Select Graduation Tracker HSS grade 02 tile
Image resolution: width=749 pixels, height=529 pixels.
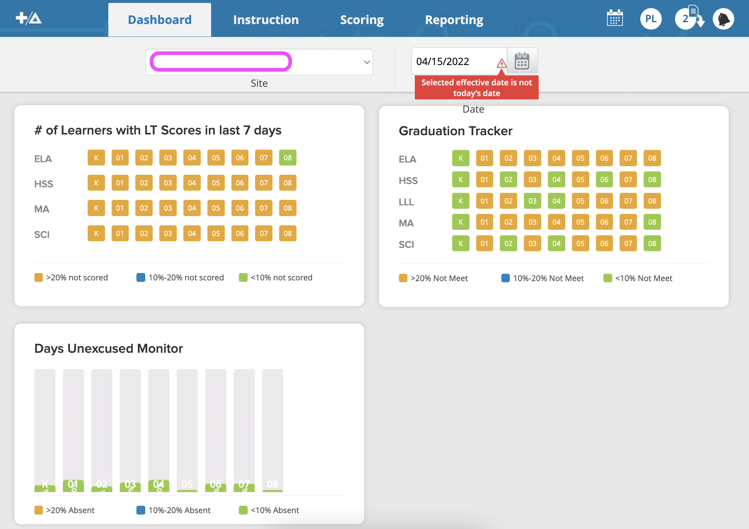point(508,180)
